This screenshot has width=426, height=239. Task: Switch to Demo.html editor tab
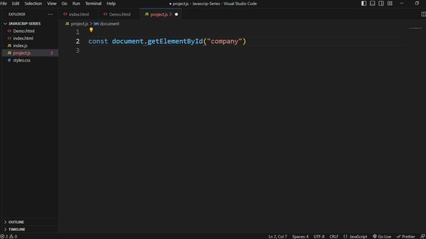click(x=119, y=15)
